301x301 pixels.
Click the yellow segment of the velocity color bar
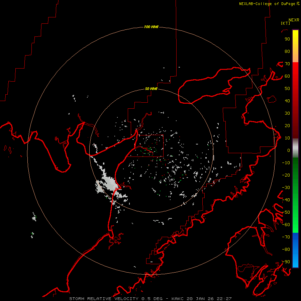(x=295, y=46)
